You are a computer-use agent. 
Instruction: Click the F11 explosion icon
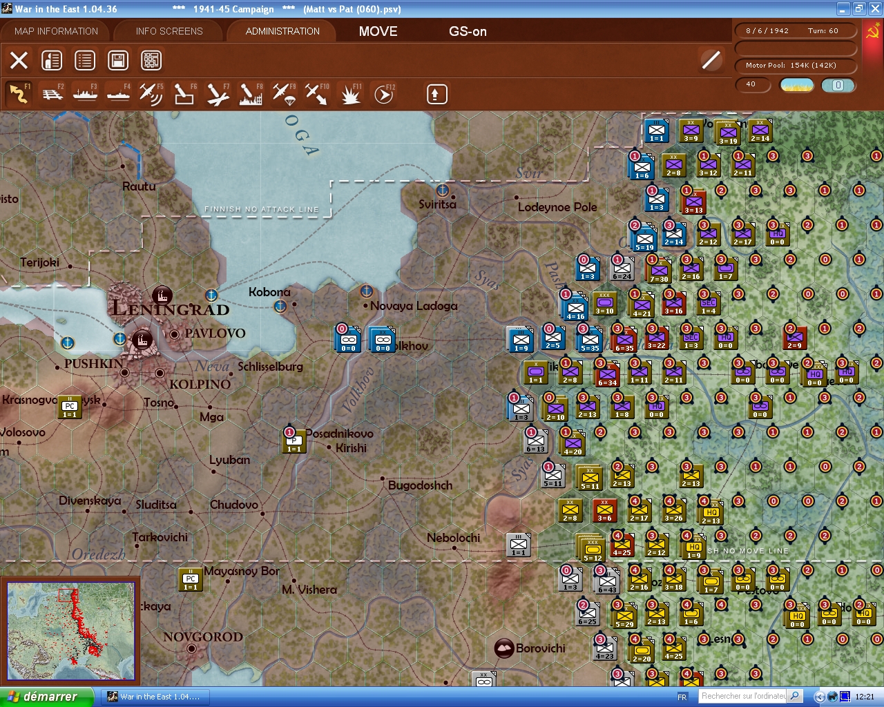click(350, 94)
